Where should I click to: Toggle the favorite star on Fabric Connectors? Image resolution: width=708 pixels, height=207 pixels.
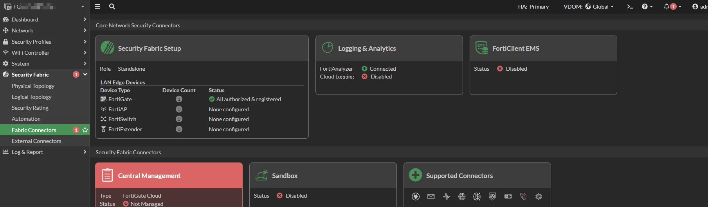pyautogui.click(x=85, y=130)
